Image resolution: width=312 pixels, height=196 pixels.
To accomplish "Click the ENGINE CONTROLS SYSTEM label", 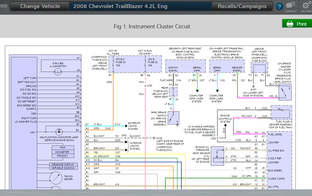I will pos(225,119).
